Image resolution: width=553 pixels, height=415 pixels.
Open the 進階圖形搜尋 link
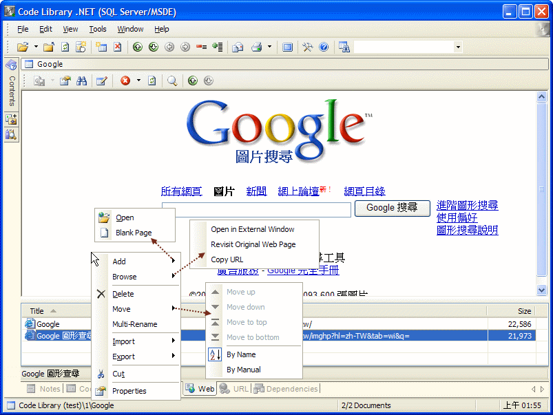click(468, 205)
